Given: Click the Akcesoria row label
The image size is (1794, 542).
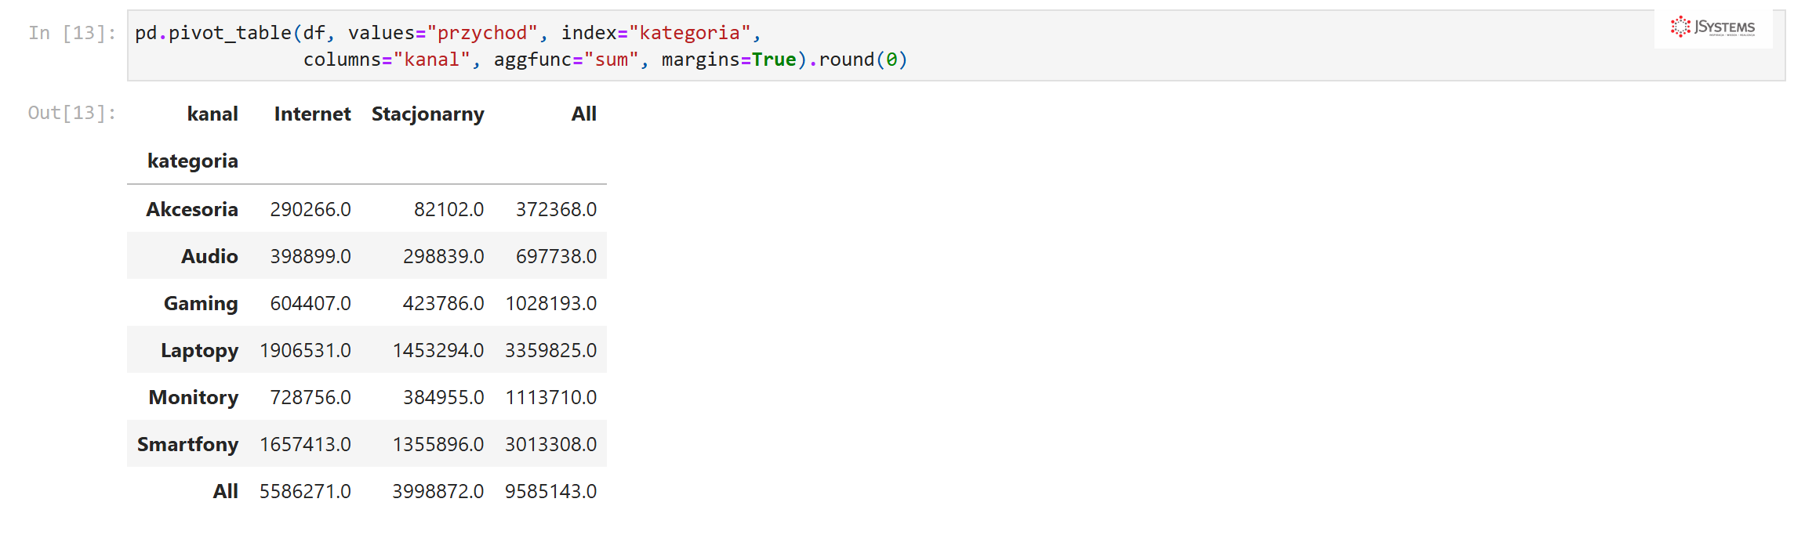Looking at the screenshot, I should (x=192, y=209).
